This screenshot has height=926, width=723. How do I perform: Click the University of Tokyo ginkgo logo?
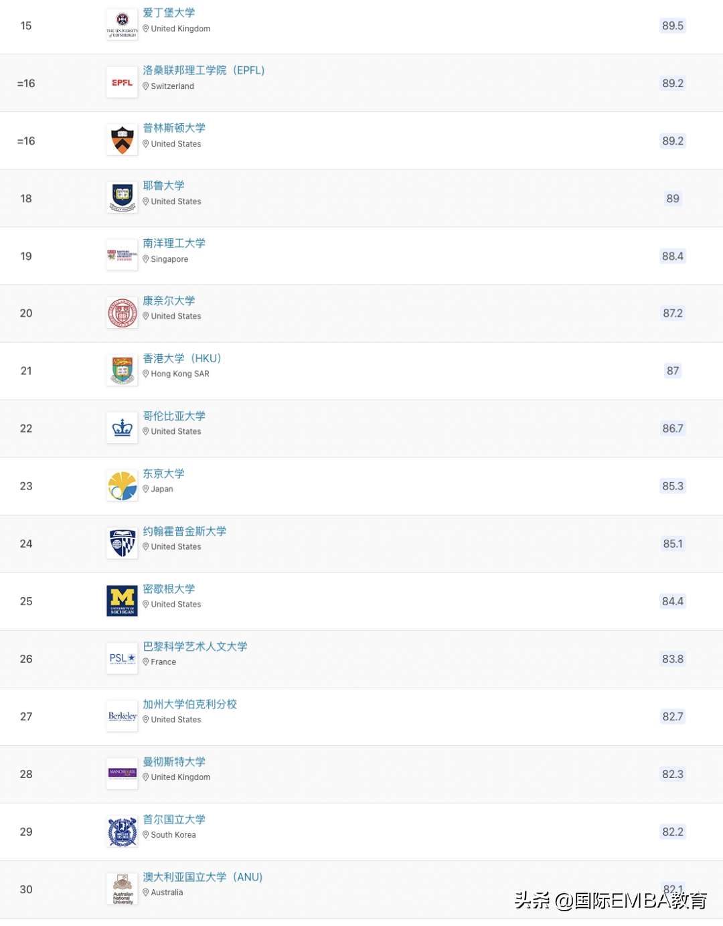pyautogui.click(x=122, y=486)
